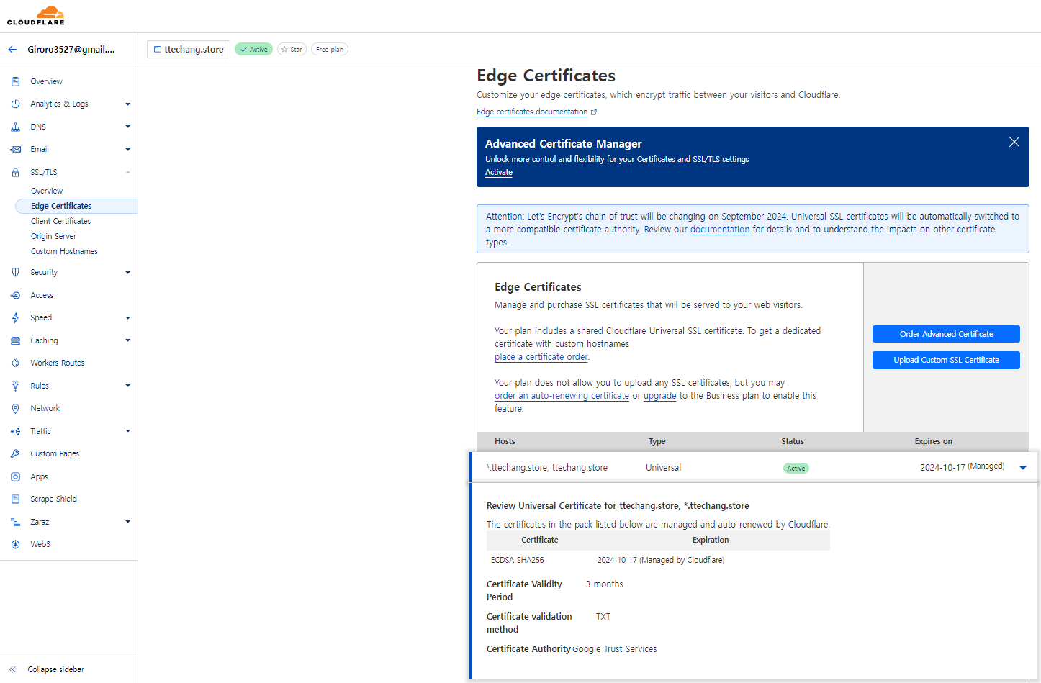Open Origin Server submenu item

pyautogui.click(x=53, y=236)
